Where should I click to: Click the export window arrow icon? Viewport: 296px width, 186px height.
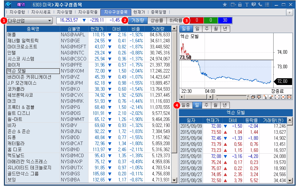(233, 5)
